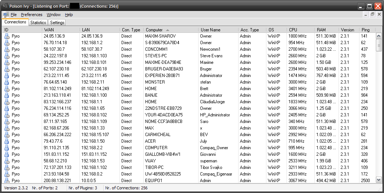Viewport: 384px width, 193px height.
Task: Sort by the Version column header
Action: coord(349,30)
